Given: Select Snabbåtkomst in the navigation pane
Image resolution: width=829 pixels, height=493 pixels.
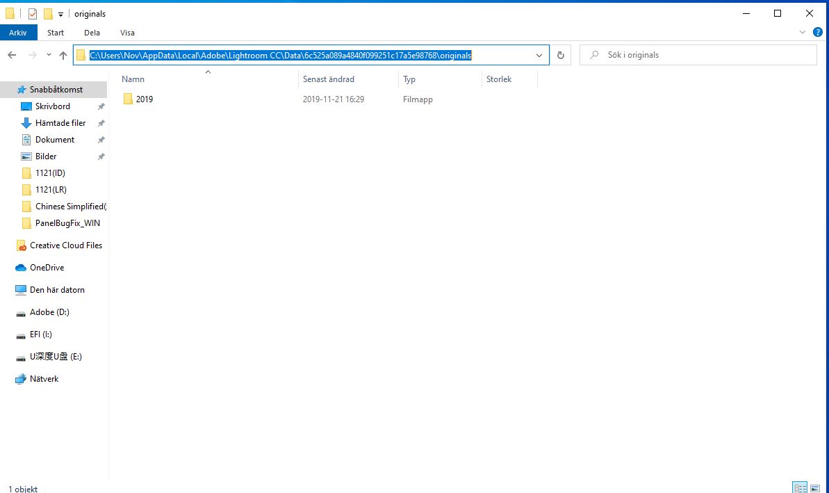Looking at the screenshot, I should tap(54, 90).
